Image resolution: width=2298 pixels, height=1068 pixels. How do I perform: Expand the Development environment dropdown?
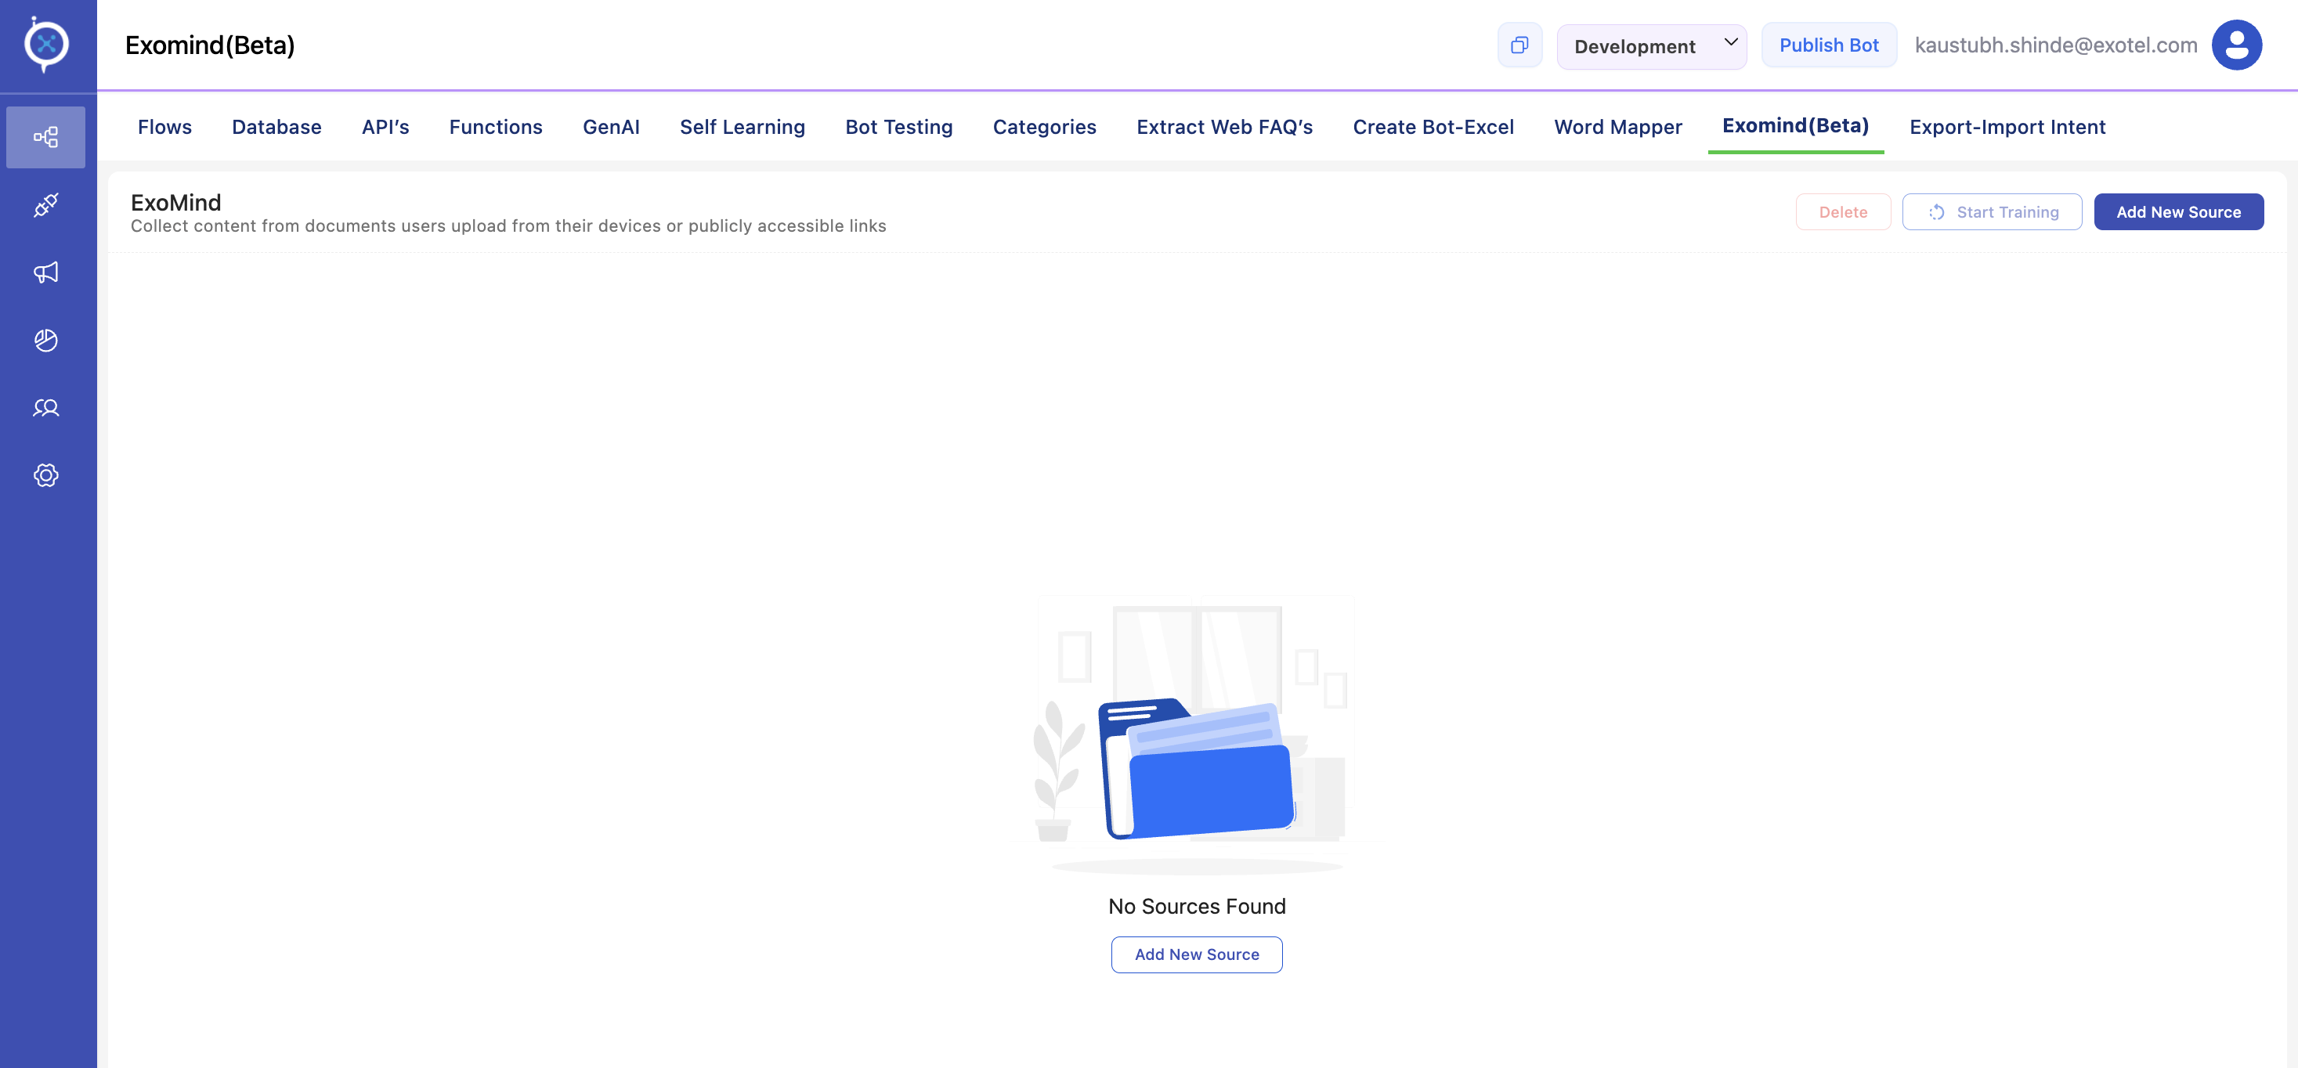[x=1650, y=45]
